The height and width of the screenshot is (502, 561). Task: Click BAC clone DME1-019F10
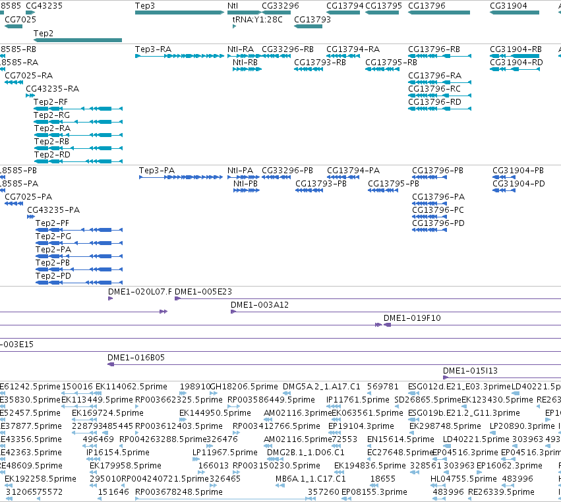point(472,325)
